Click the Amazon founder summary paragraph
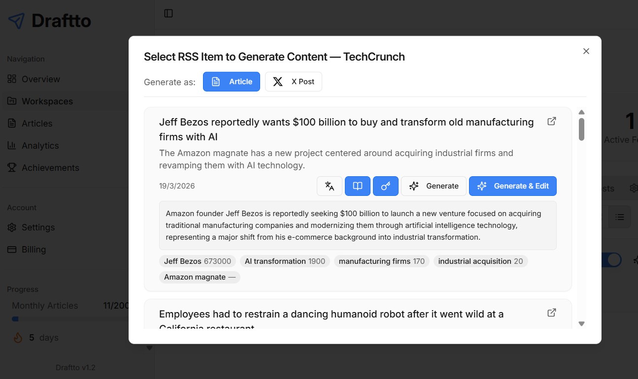 point(358,225)
